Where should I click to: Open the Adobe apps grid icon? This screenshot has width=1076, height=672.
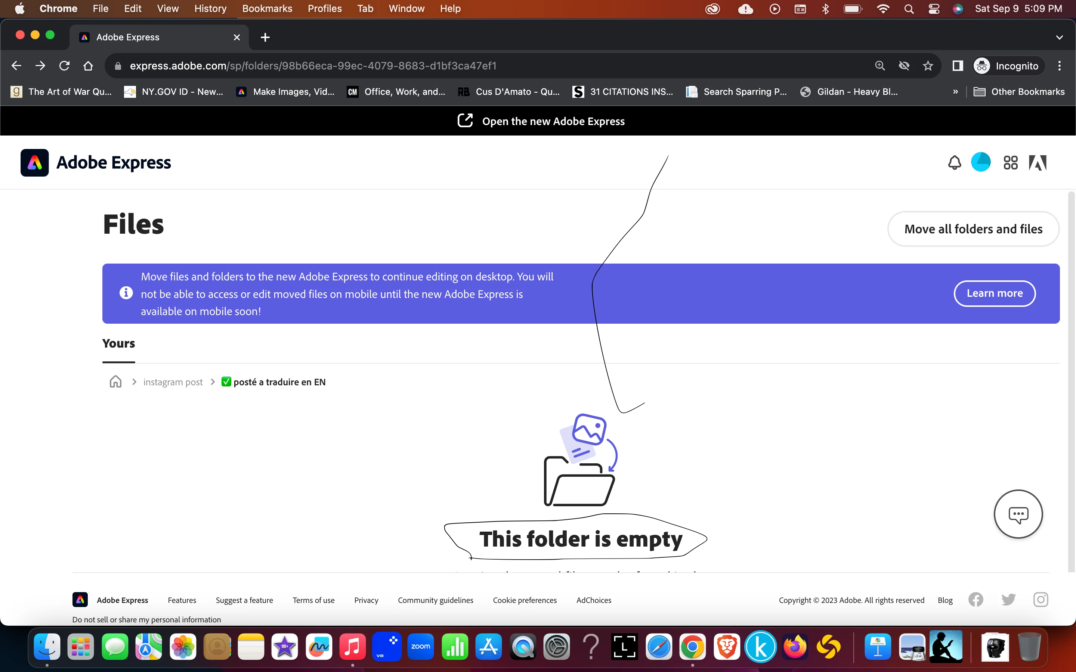1010,163
